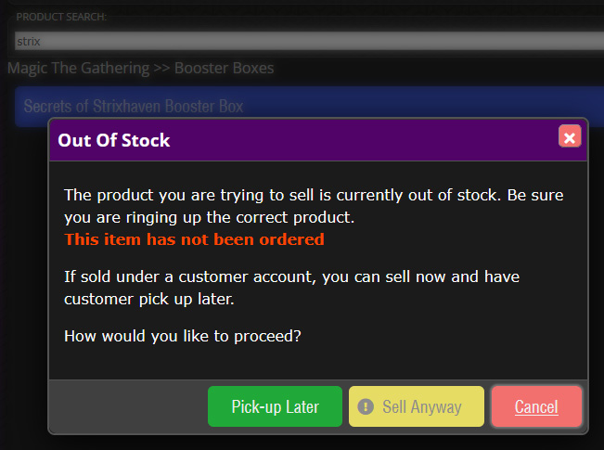Click the 'How would you like to proceed?' text
This screenshot has width=604, height=450.
point(182,336)
